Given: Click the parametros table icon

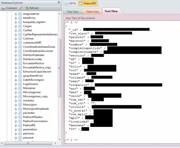Looking at the screenshot, I should pos(20,129).
